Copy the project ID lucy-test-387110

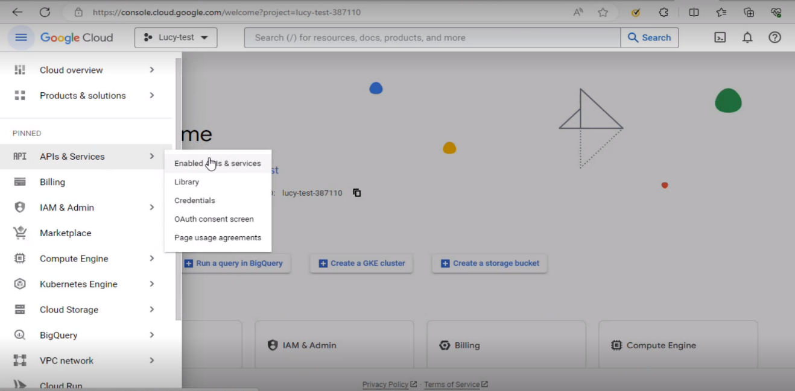tap(357, 193)
